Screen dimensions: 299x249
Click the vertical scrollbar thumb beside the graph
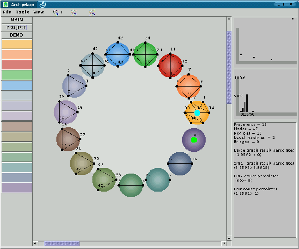pyautogui.click(x=229, y=67)
